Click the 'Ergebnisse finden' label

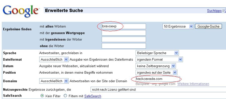pos(17,29)
